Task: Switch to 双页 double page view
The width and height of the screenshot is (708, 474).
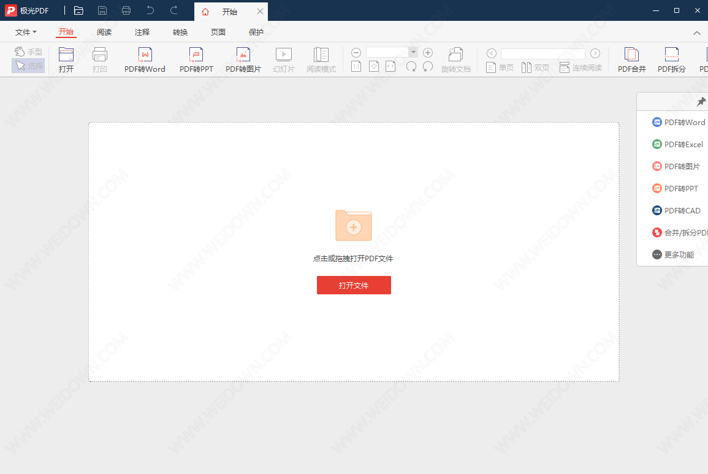Action: point(535,68)
